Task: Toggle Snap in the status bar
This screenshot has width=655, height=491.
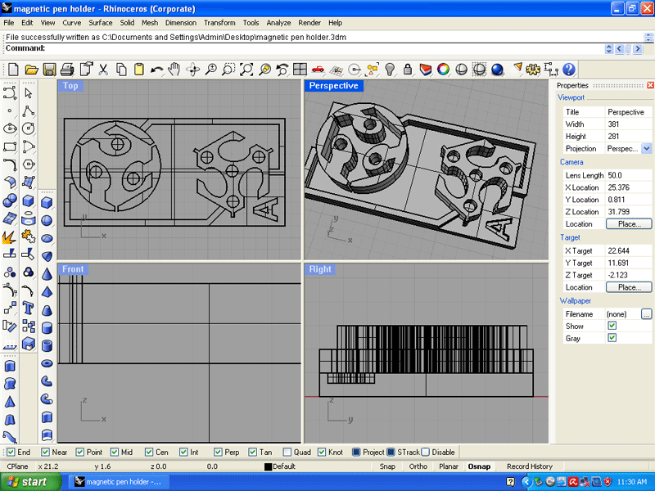Action: click(x=387, y=466)
